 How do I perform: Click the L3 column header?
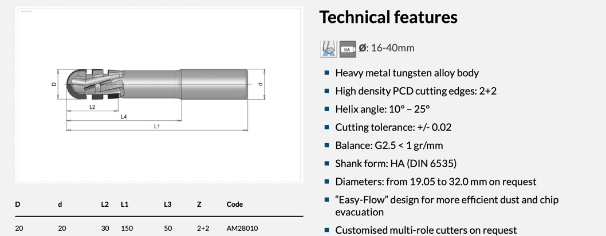(x=167, y=204)
